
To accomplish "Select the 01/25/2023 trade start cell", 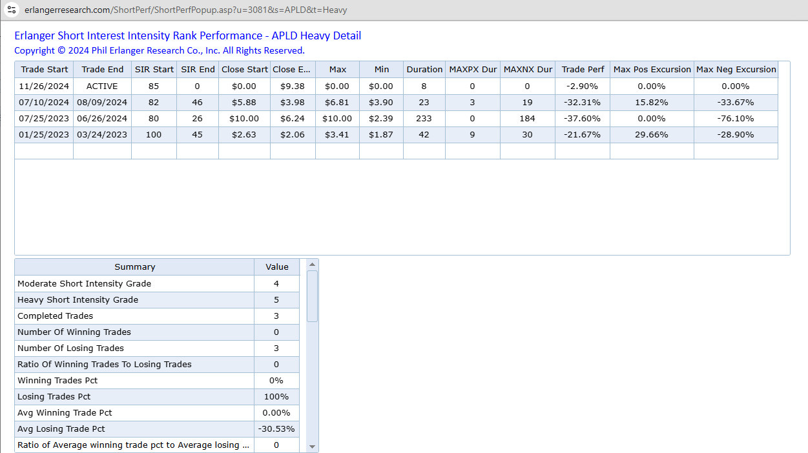I will click(x=44, y=135).
